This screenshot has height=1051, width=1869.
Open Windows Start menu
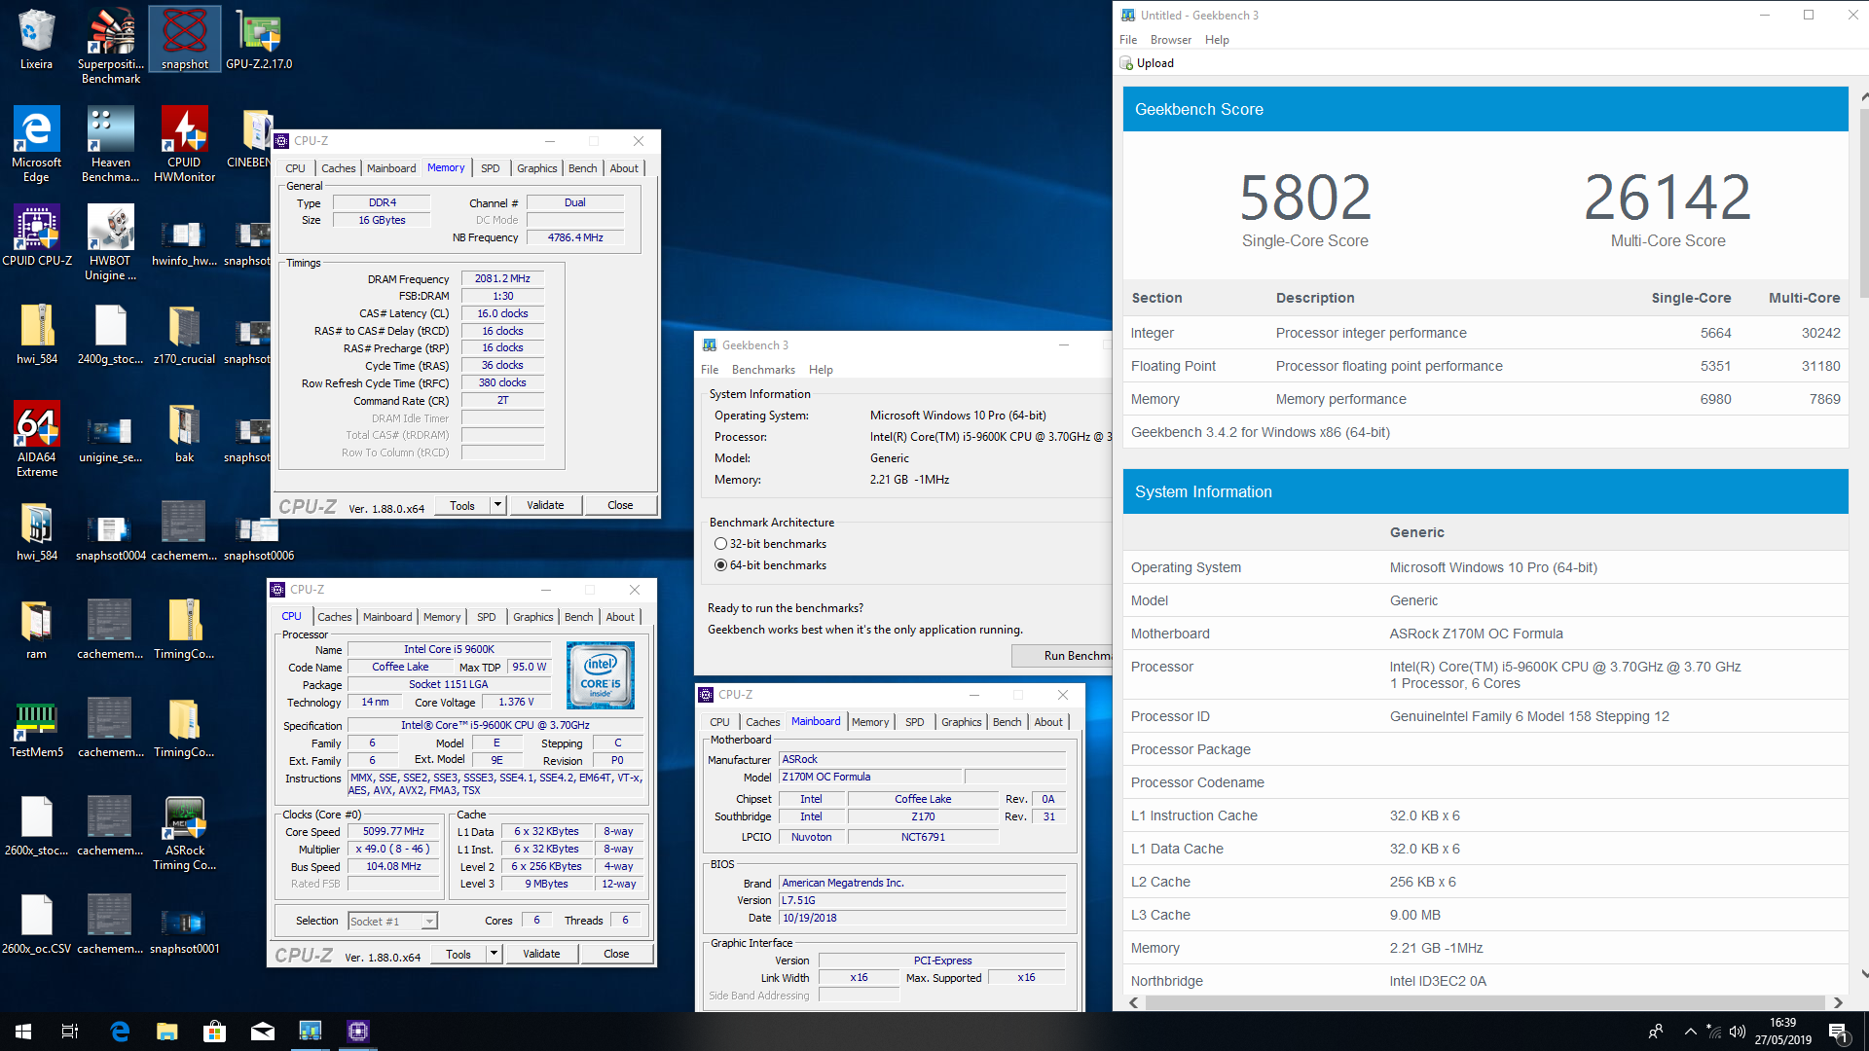point(23,1032)
